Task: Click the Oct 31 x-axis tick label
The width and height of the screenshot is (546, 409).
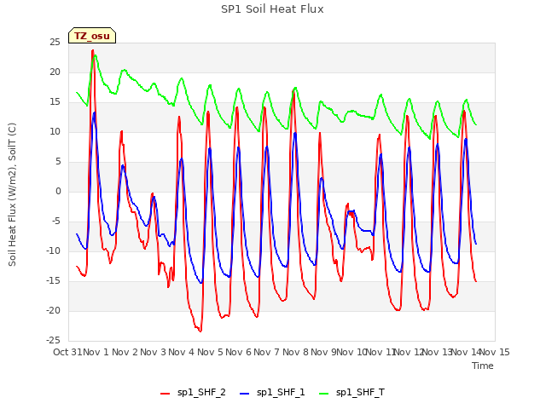Action: (67, 352)
